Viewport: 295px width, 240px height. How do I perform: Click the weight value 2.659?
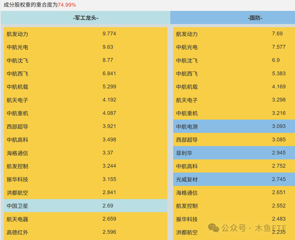109,219
